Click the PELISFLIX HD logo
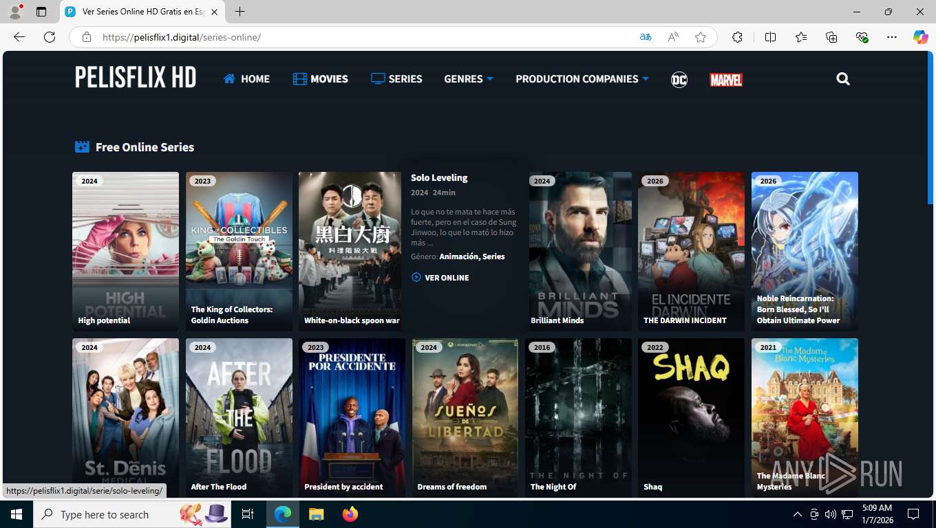The image size is (936, 528). (x=136, y=78)
